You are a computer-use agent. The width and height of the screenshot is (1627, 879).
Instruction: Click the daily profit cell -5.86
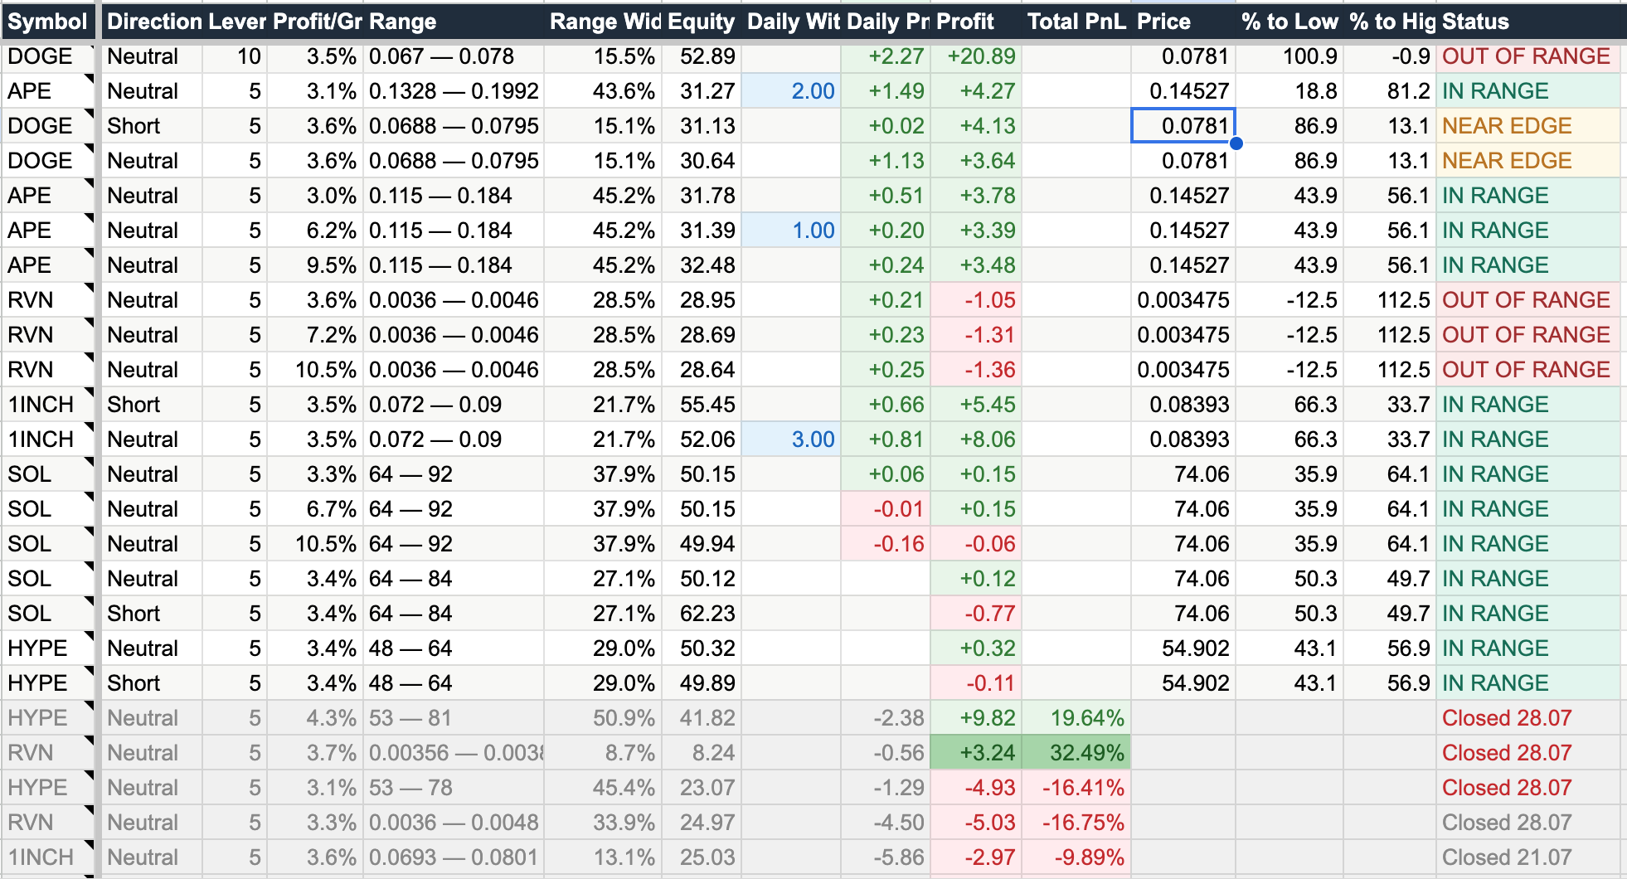coord(886,857)
